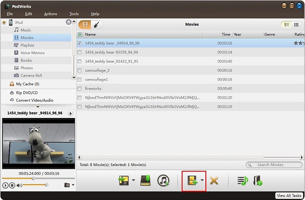Collapse the iPod tree node

point(4,22)
